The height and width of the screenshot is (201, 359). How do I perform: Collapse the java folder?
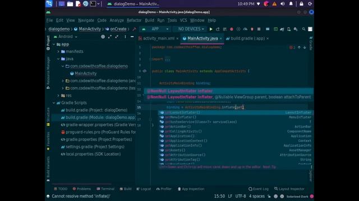coord(58,59)
